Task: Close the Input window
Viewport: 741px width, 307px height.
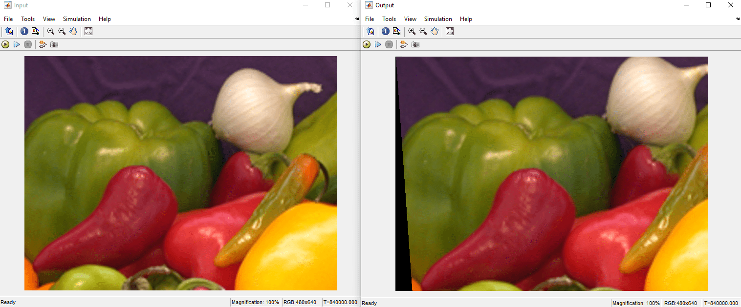Action: 350,5
